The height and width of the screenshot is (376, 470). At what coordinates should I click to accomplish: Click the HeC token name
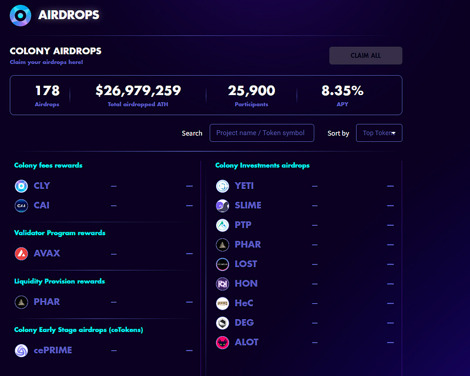point(244,303)
